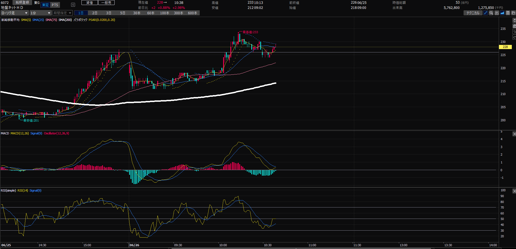Click the MACD panel Signal(9) label
This screenshot has width=516, height=249.
[36, 133]
